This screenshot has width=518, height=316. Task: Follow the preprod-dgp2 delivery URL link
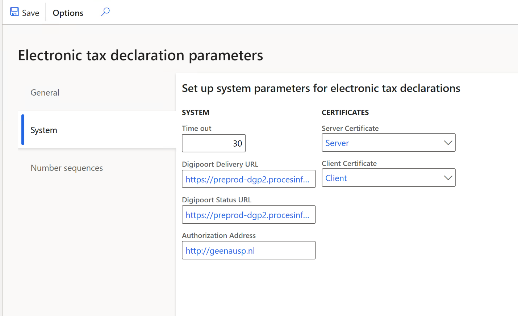point(248,179)
